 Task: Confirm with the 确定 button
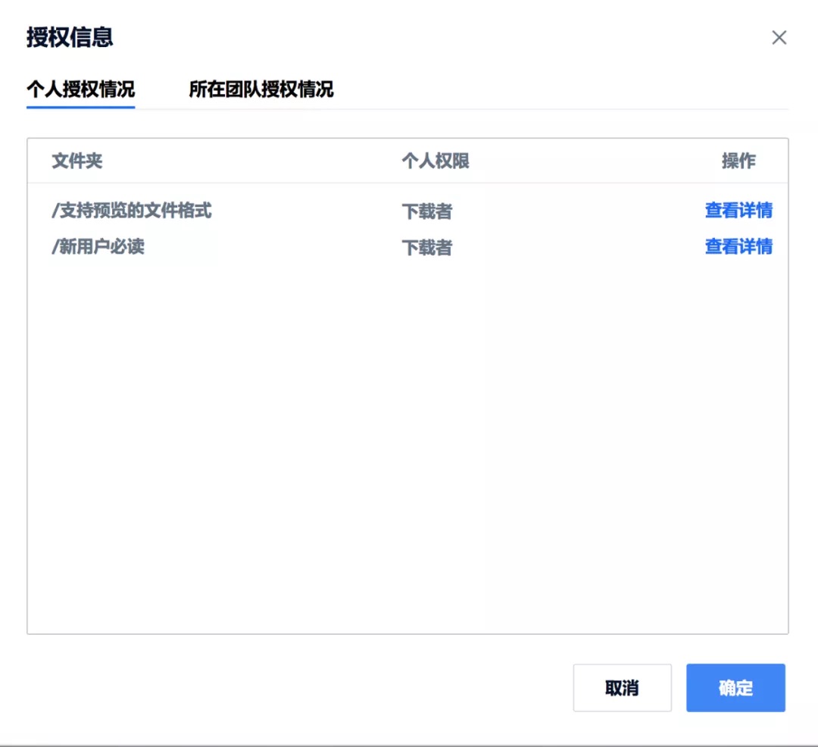(x=735, y=688)
